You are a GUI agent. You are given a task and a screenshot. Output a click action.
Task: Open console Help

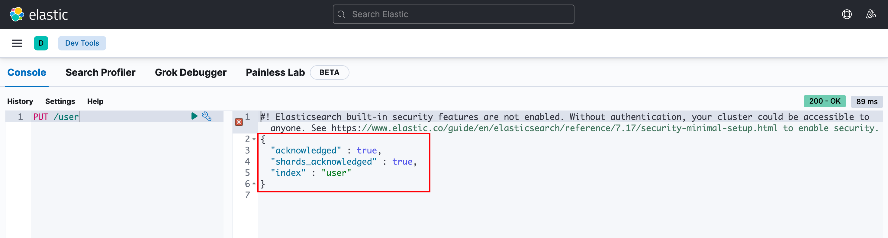pos(95,101)
